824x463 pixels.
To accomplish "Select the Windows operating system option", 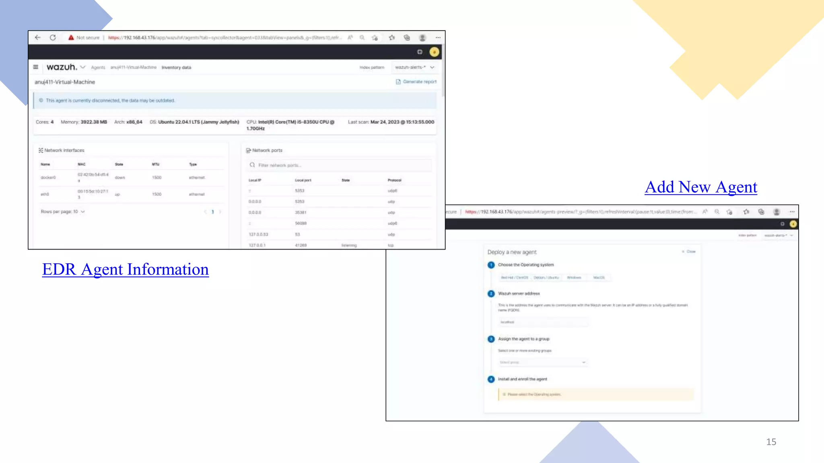I will (574, 277).
